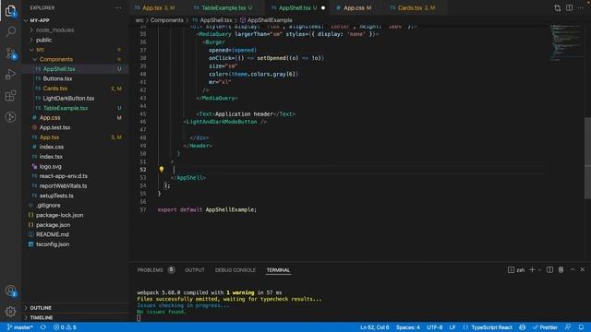
Task: Open the Source Control view
Action: pyautogui.click(x=10, y=53)
